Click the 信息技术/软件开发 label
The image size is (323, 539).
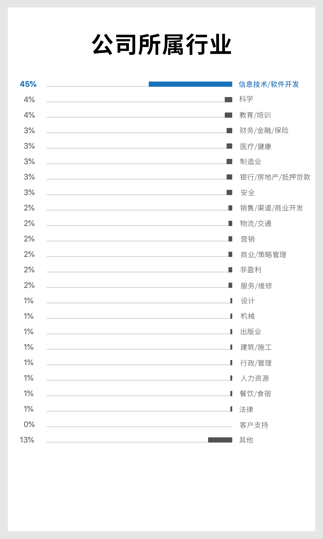click(269, 84)
